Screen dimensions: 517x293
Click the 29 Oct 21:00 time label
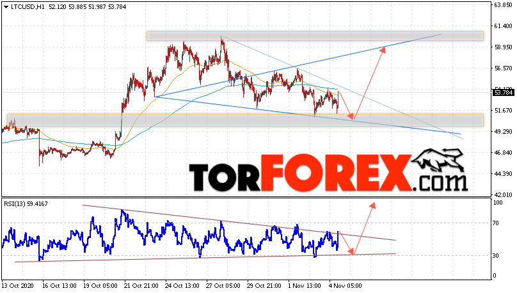(x=264, y=285)
